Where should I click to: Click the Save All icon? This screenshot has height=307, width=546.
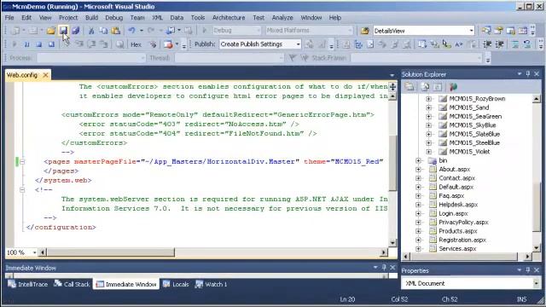click(x=75, y=31)
